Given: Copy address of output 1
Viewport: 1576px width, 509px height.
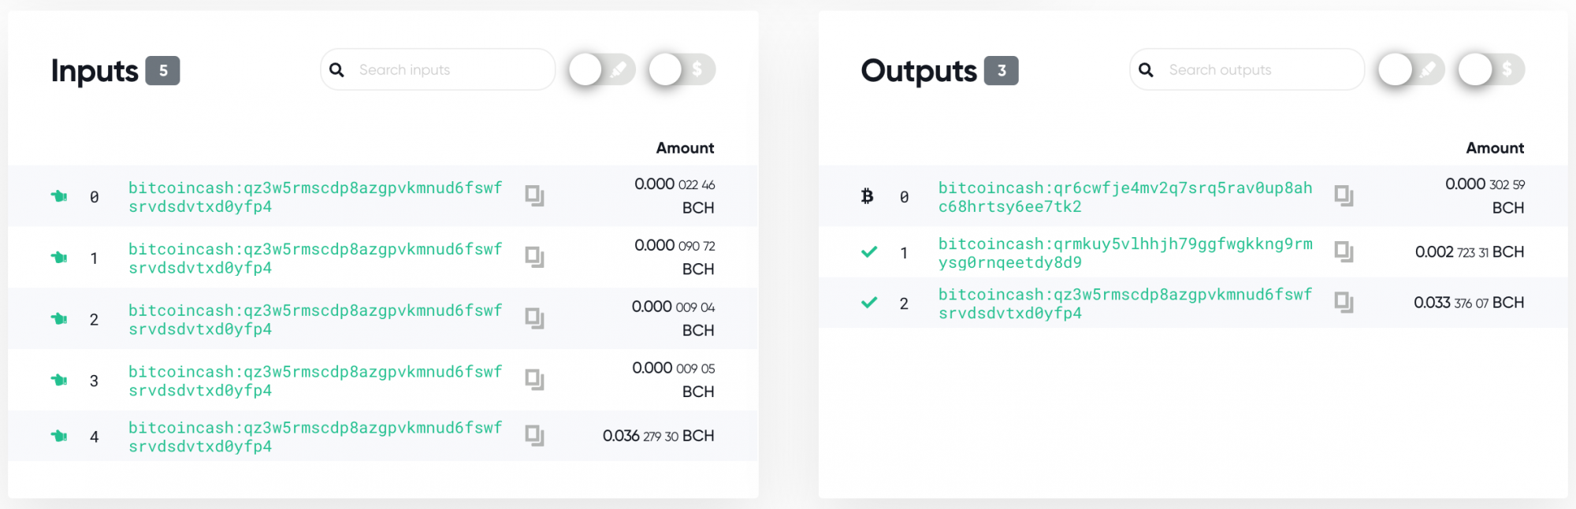Looking at the screenshot, I should [x=1344, y=252].
